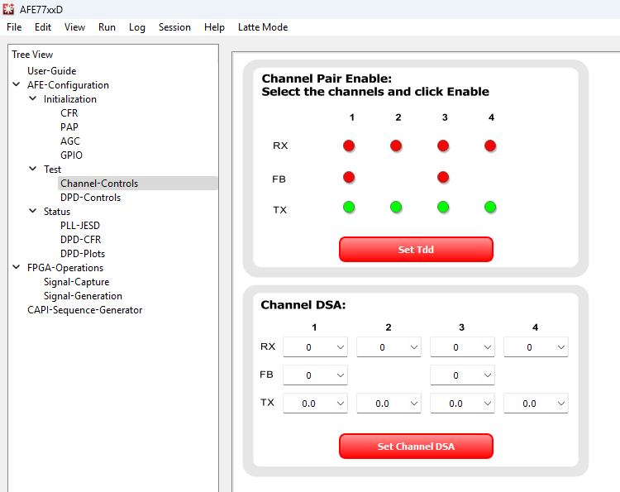Viewport: 620px width, 492px height.
Task: Open the Session menu
Action: pyautogui.click(x=174, y=27)
